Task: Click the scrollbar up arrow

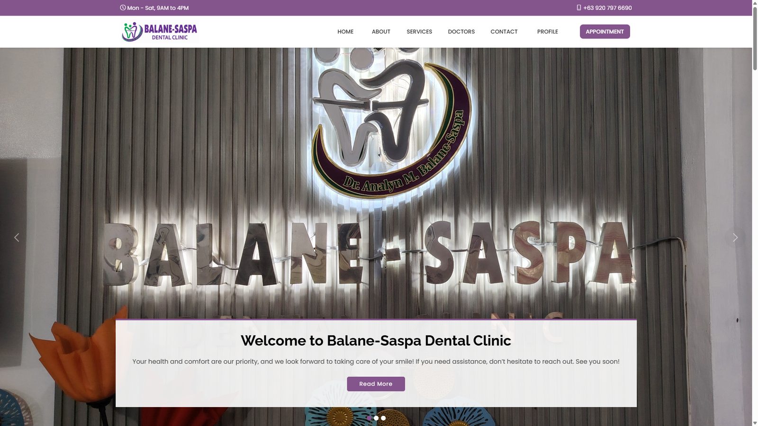Action: tap(755, 3)
